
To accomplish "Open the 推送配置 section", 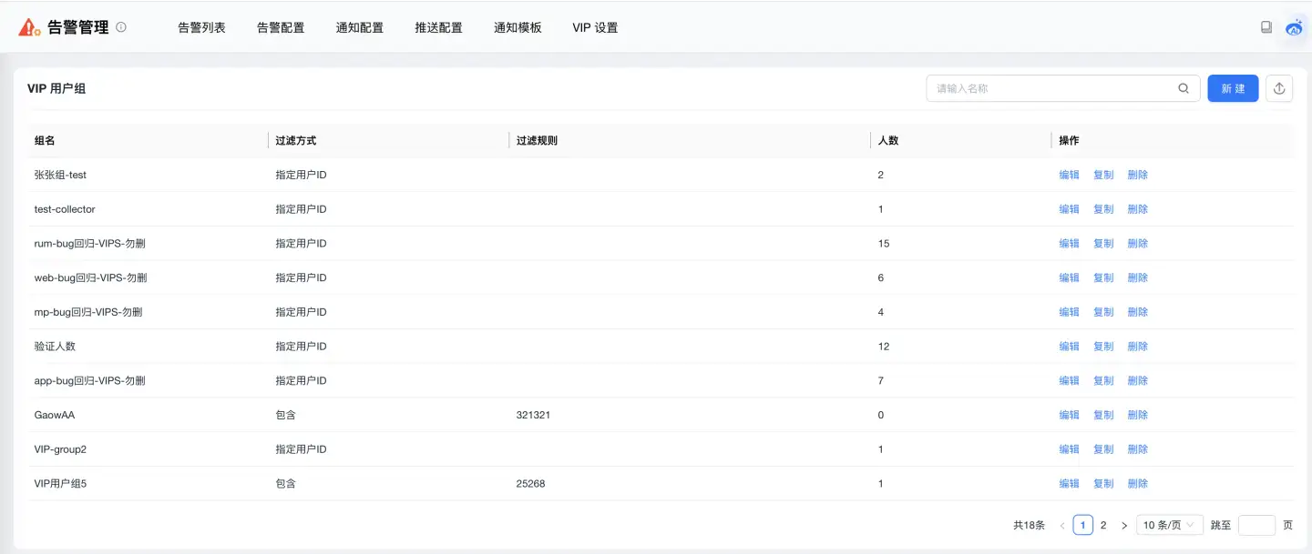I will tap(438, 27).
